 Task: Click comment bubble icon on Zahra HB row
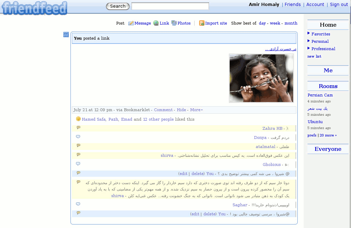78,127
